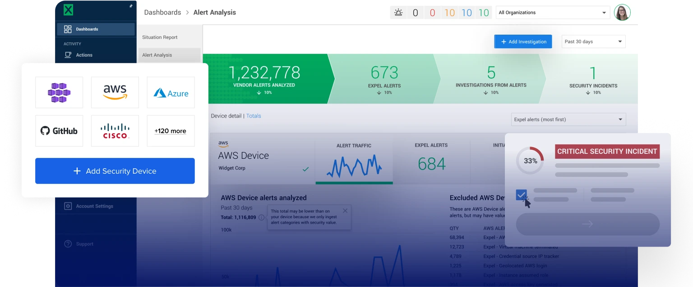The image size is (693, 287).
Task: Click the 33% progress ring
Action: pos(531,161)
